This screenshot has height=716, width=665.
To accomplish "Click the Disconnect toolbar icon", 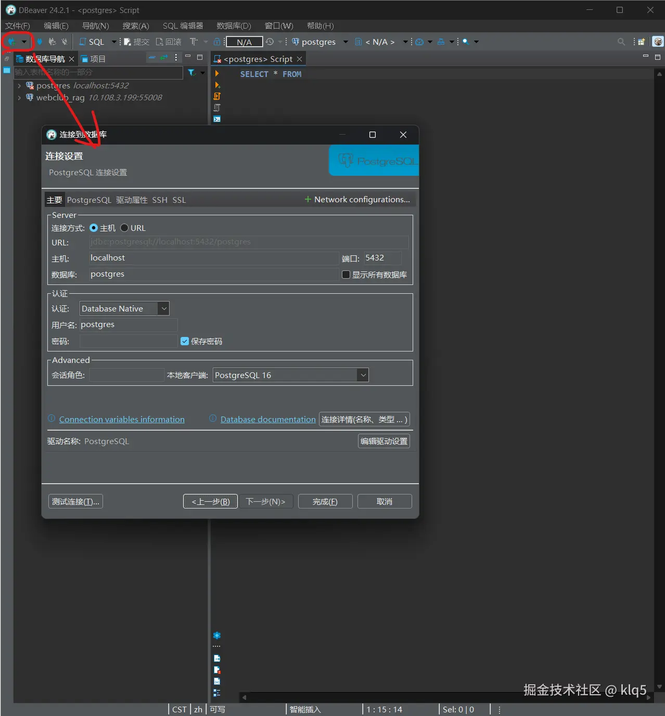I will point(65,42).
